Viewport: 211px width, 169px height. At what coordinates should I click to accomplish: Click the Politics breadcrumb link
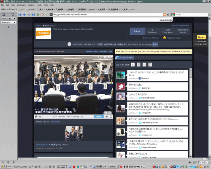38,25
